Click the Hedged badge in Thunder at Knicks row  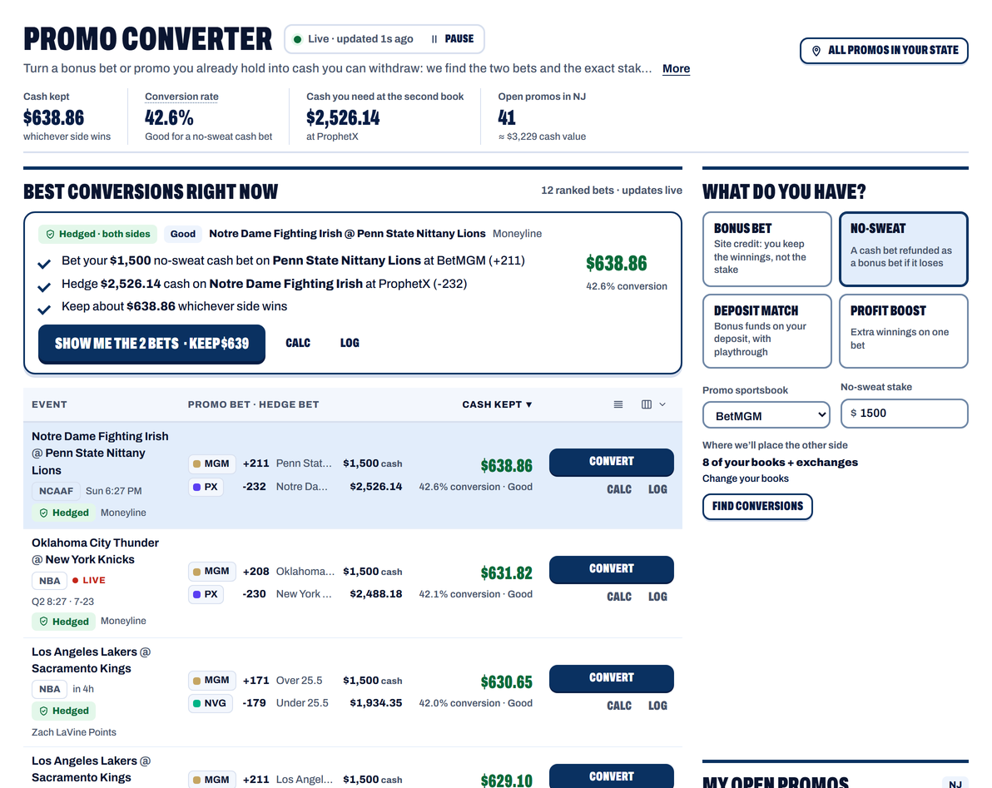[63, 622]
